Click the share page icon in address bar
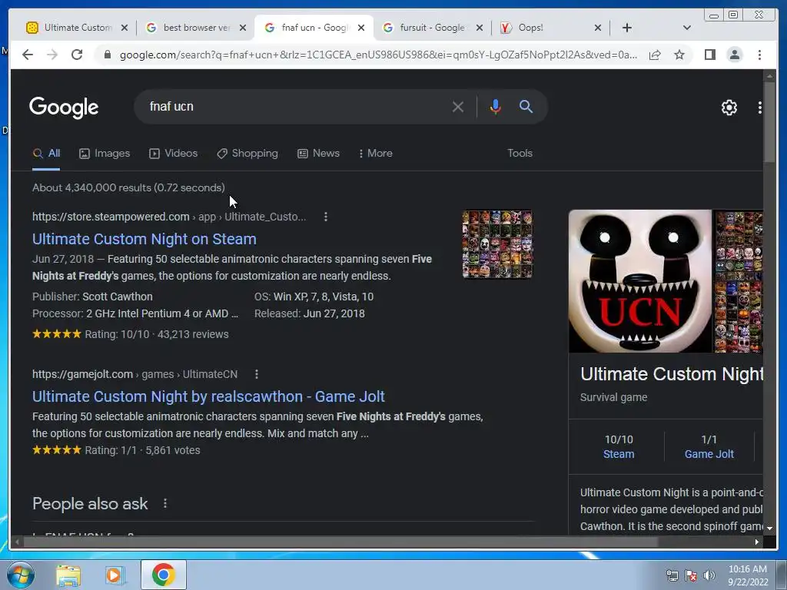 click(655, 55)
